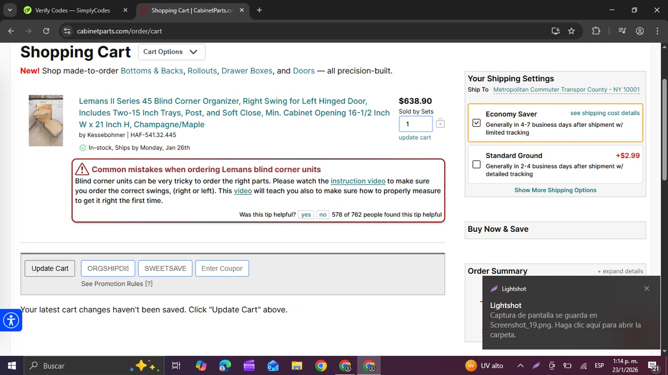Click the ORGSHIPDIS coupon field
The width and height of the screenshot is (668, 375).
(x=108, y=268)
